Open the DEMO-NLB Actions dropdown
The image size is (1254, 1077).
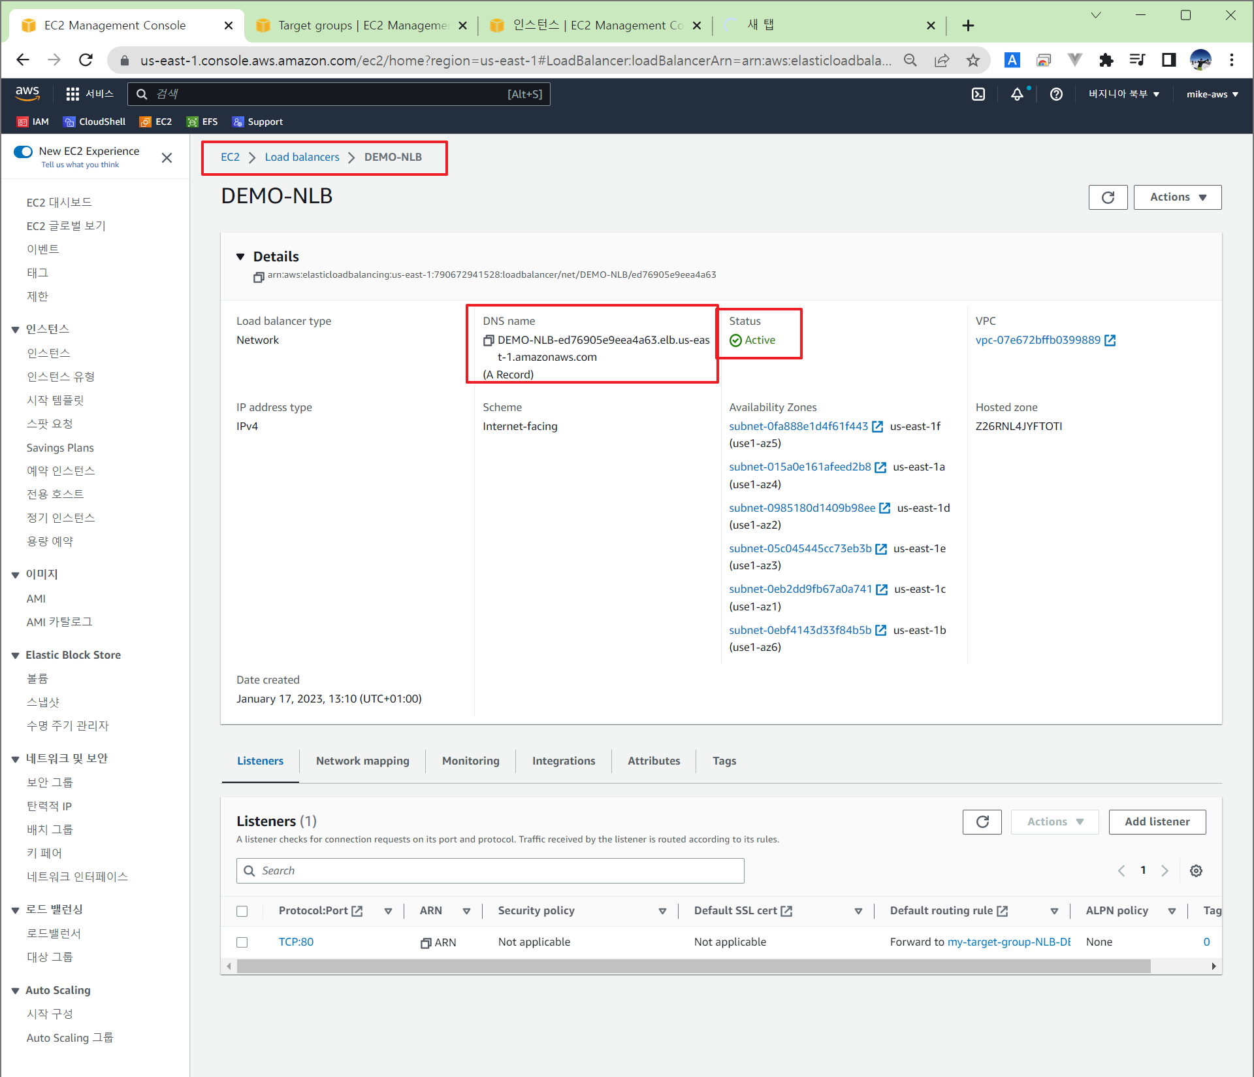point(1177,197)
